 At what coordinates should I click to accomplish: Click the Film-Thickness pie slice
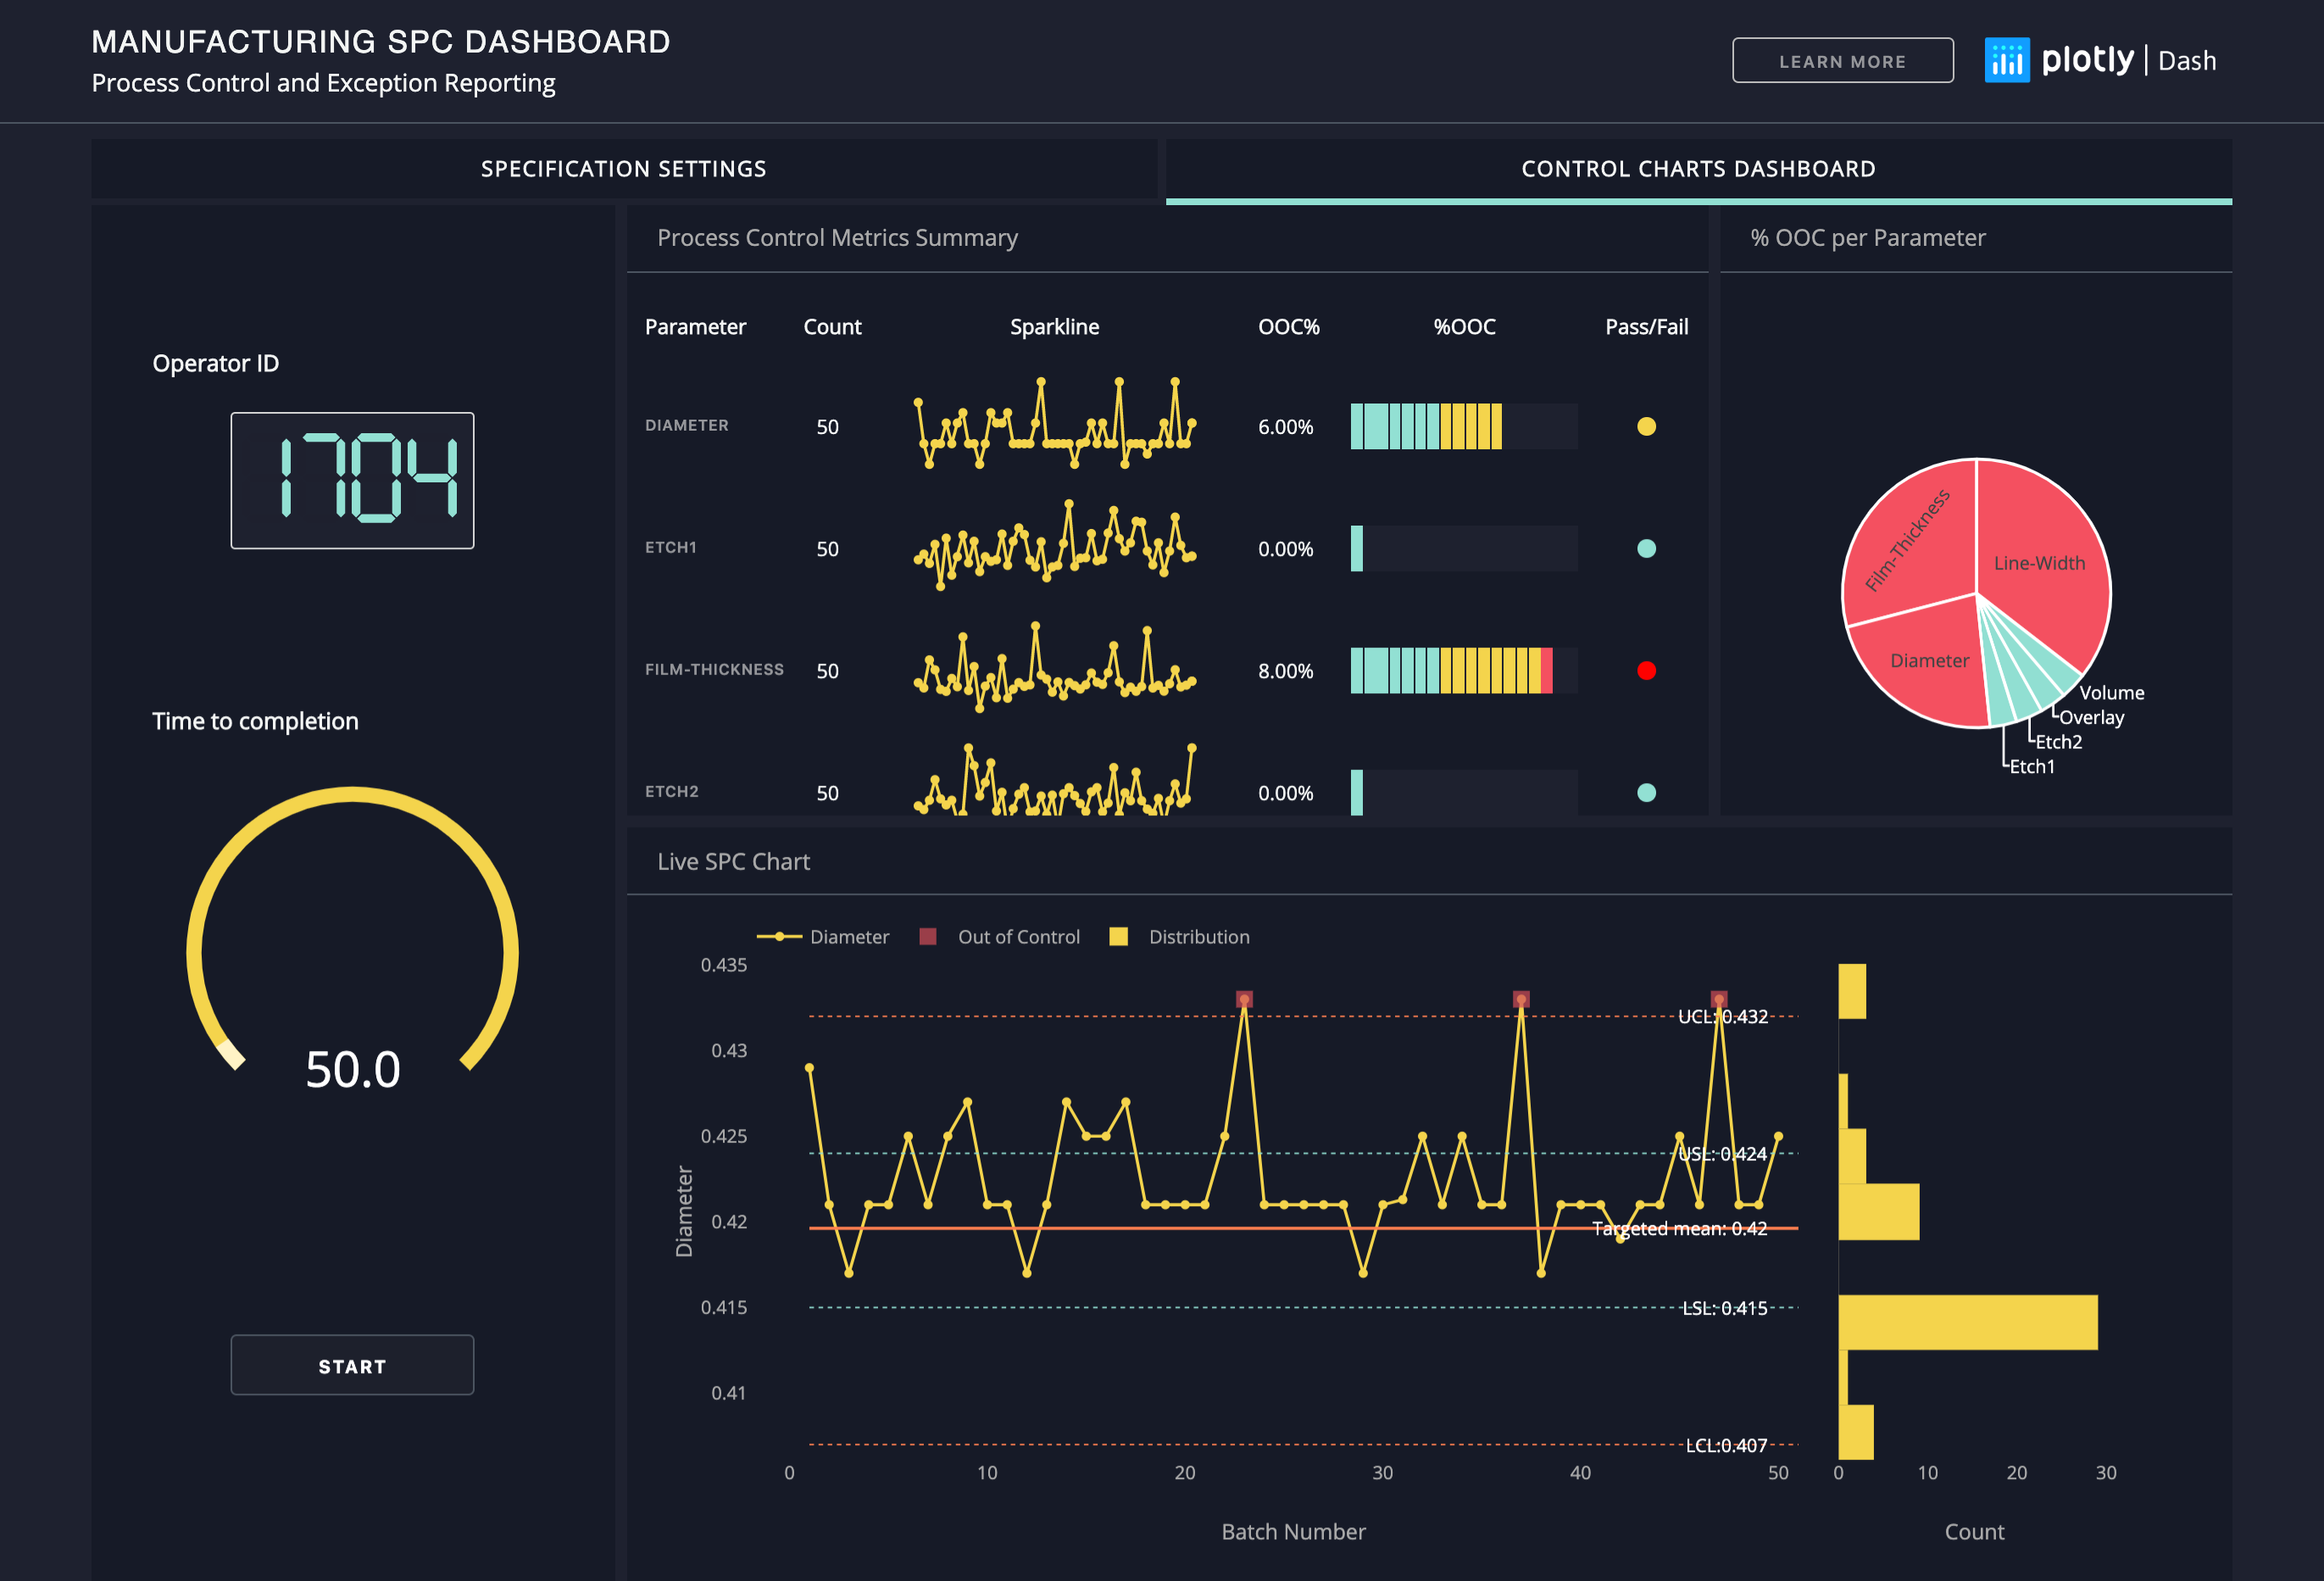point(1910,545)
